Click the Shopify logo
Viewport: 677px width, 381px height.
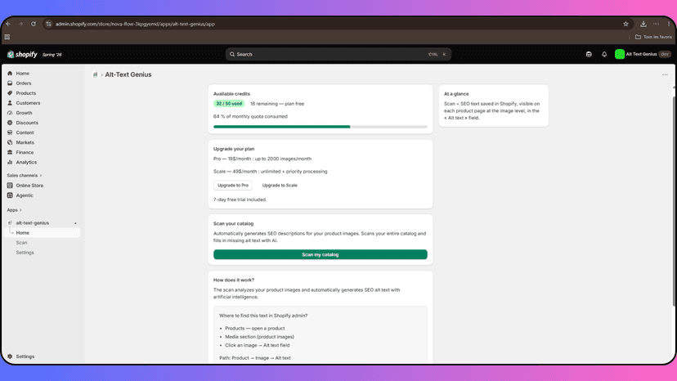pyautogui.click(x=22, y=55)
